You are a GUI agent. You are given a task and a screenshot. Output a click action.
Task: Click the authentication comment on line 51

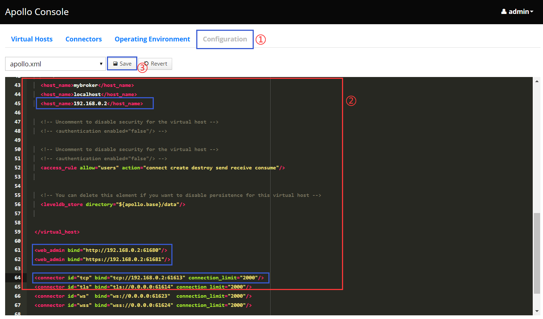click(x=104, y=158)
